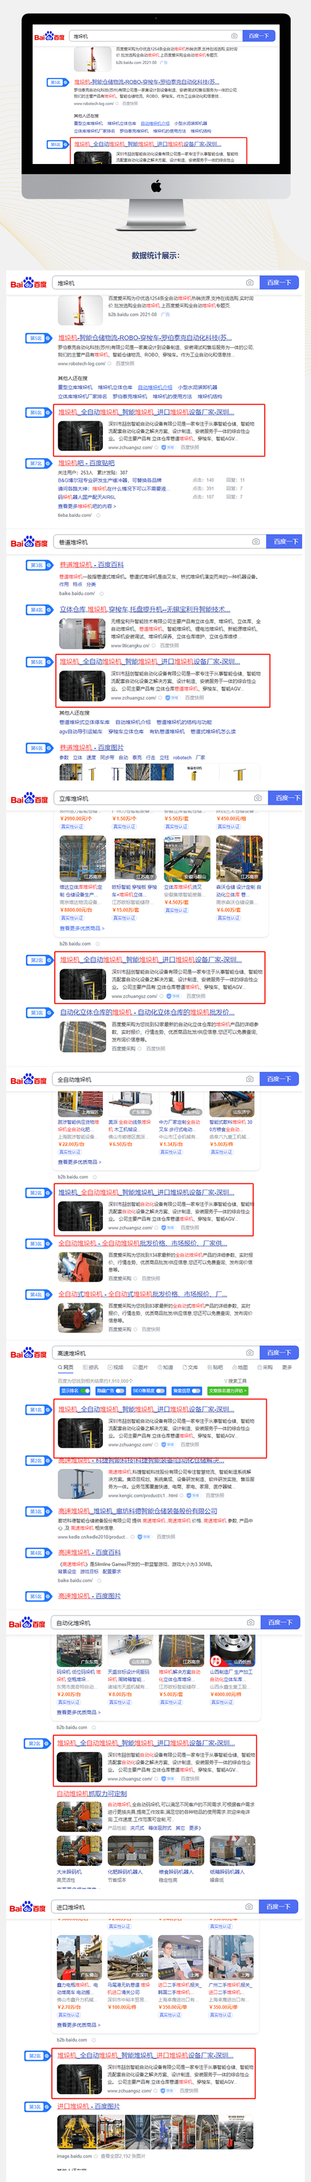Switch to the 地图 tab
The height and width of the screenshot is (2182, 311).
241,1367
